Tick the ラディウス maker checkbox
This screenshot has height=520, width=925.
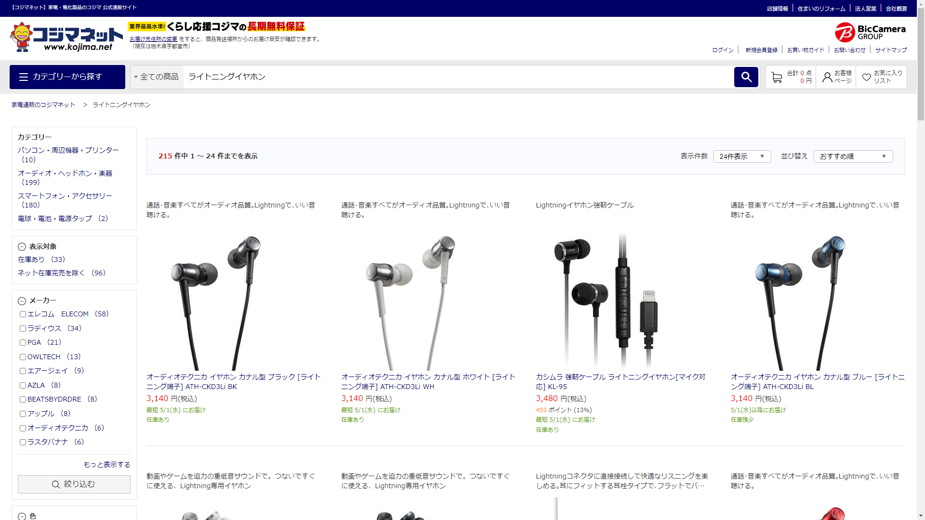23,329
